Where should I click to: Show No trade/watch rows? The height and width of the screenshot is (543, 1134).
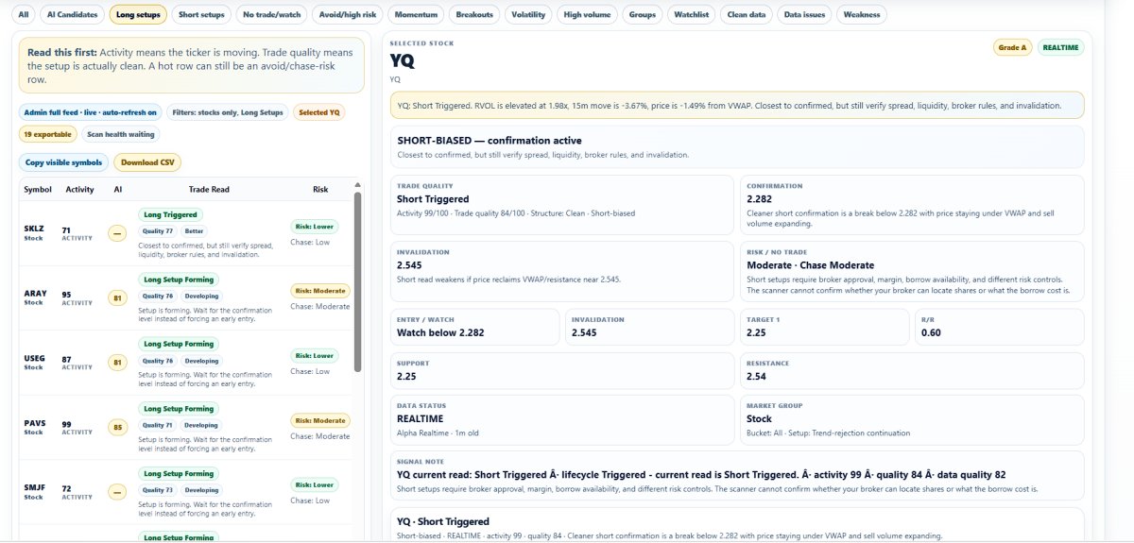[271, 14]
